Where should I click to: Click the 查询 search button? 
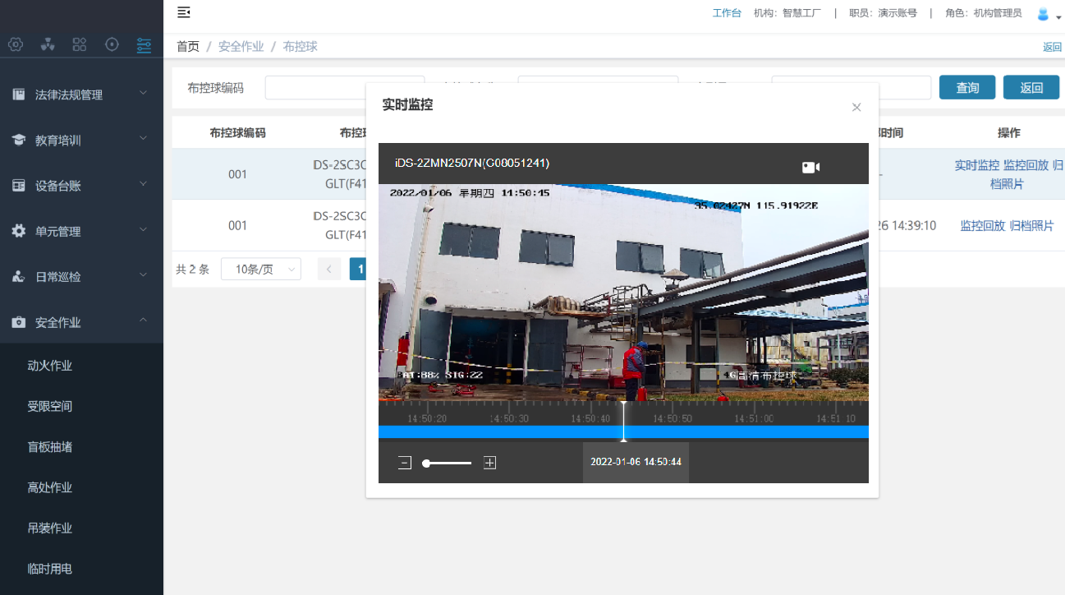point(966,88)
